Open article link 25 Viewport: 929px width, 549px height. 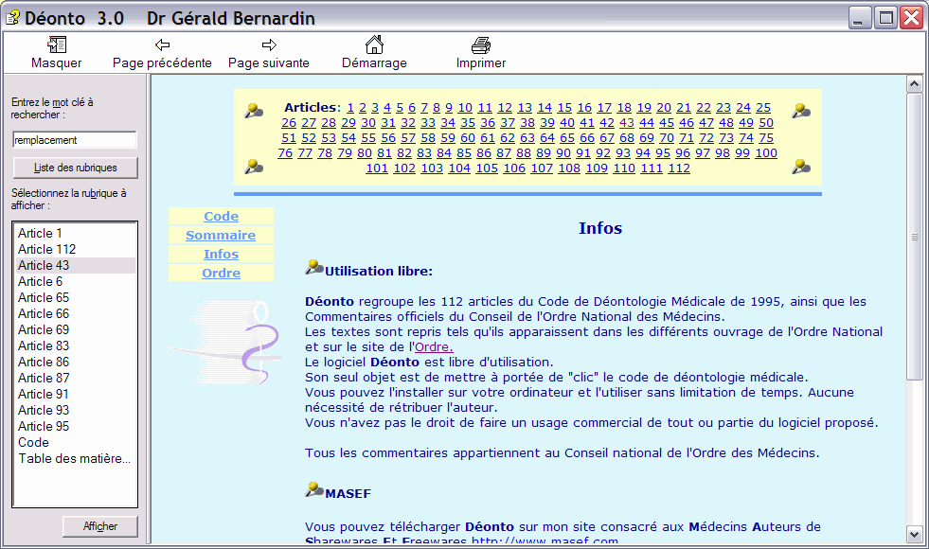tap(763, 108)
